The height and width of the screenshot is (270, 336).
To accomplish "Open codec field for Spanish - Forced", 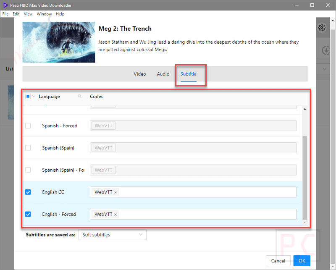I will [x=193, y=126].
